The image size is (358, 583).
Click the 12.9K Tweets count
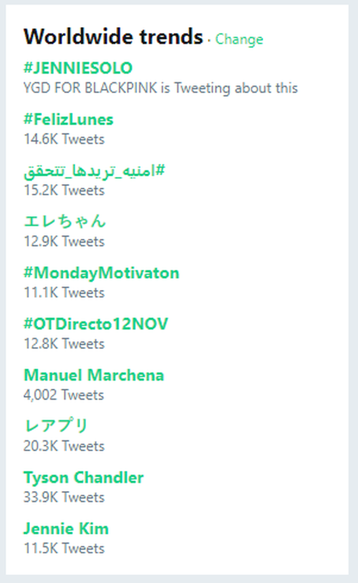64,241
